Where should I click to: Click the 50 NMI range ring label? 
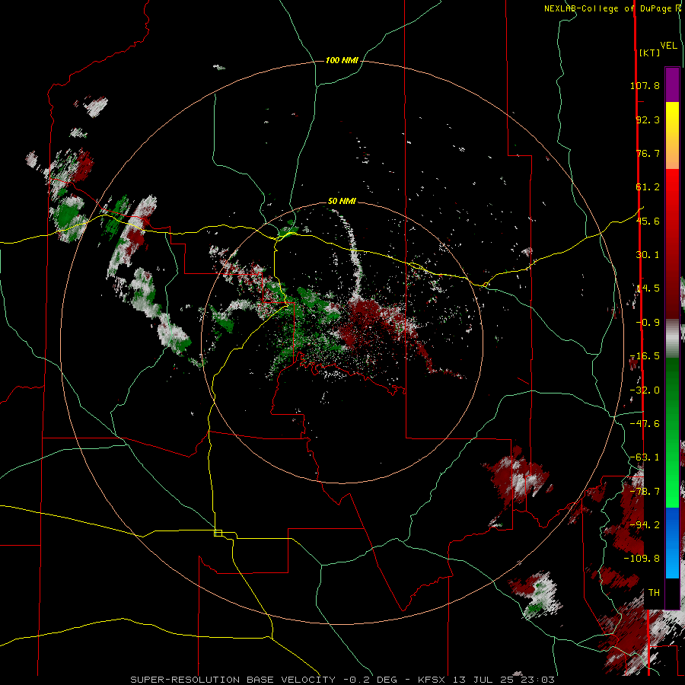342,202
